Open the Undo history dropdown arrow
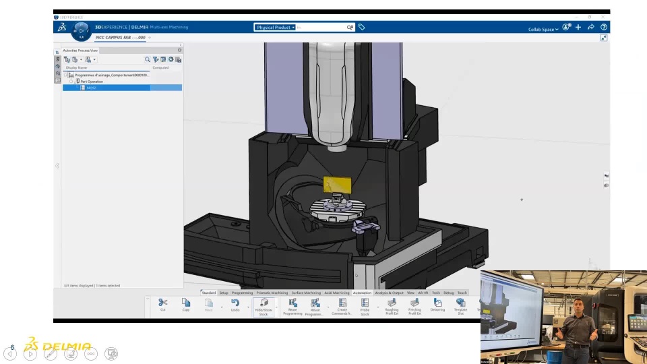The image size is (647, 364). (x=248, y=307)
